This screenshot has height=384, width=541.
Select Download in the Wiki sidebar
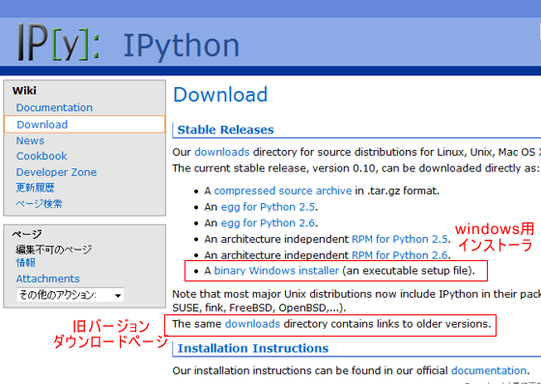[85, 125]
